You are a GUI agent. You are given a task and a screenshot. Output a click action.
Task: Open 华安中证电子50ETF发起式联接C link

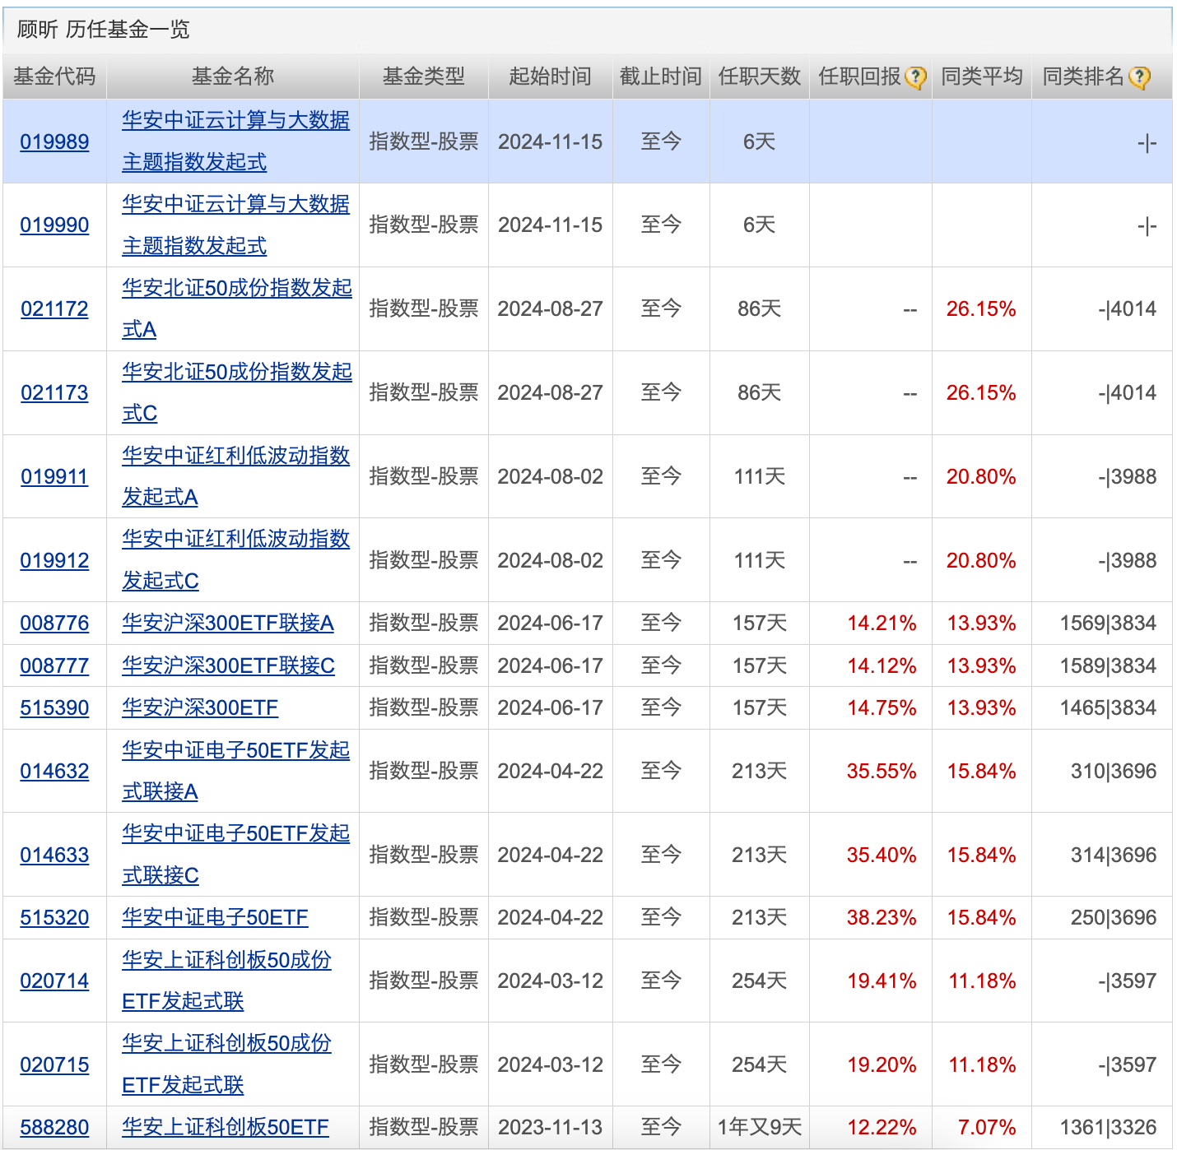[x=235, y=855]
